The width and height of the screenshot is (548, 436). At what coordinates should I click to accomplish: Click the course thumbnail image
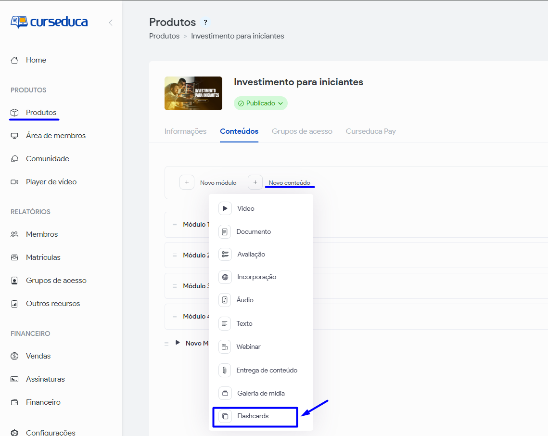(x=193, y=93)
